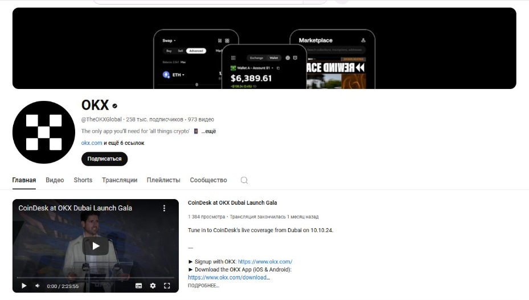Image resolution: width=529 pixels, height=300 pixels.
Task: Toggle subtitles in the video player
Action: 139,286
